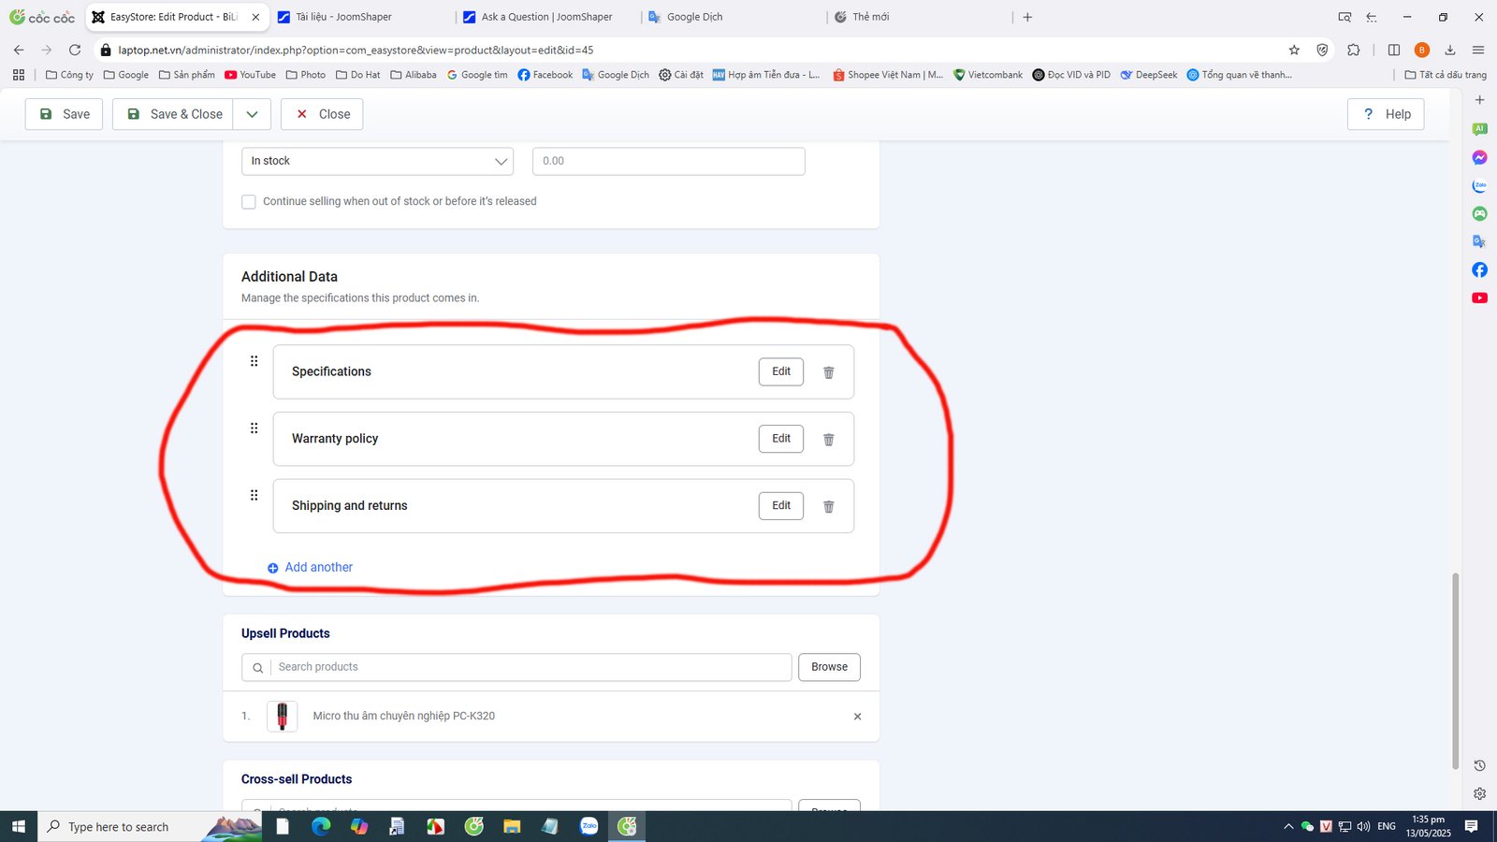The image size is (1497, 842).
Task: Grab the drag handle next to Specifications
Action: point(254,361)
